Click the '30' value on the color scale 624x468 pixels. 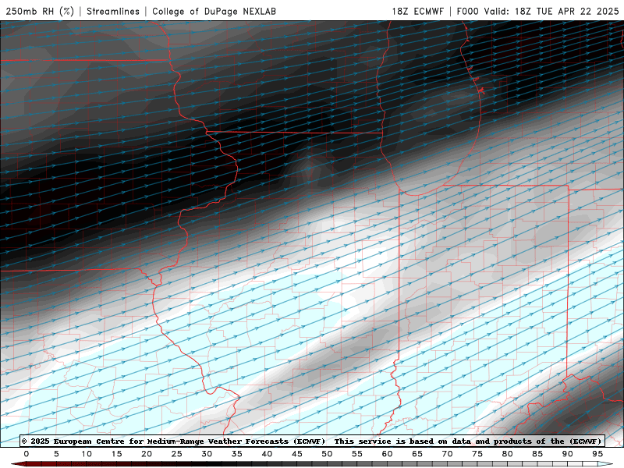pos(207,454)
